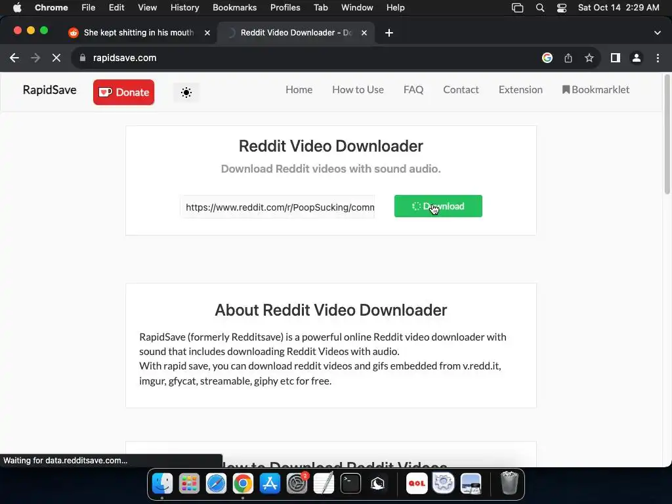
Task: Open the Contact nav link
Action: tap(461, 89)
